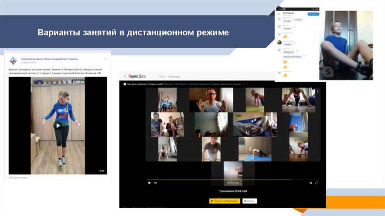385x216 pixels.
Task: Click the VK post timestamp
Action: 28,63
